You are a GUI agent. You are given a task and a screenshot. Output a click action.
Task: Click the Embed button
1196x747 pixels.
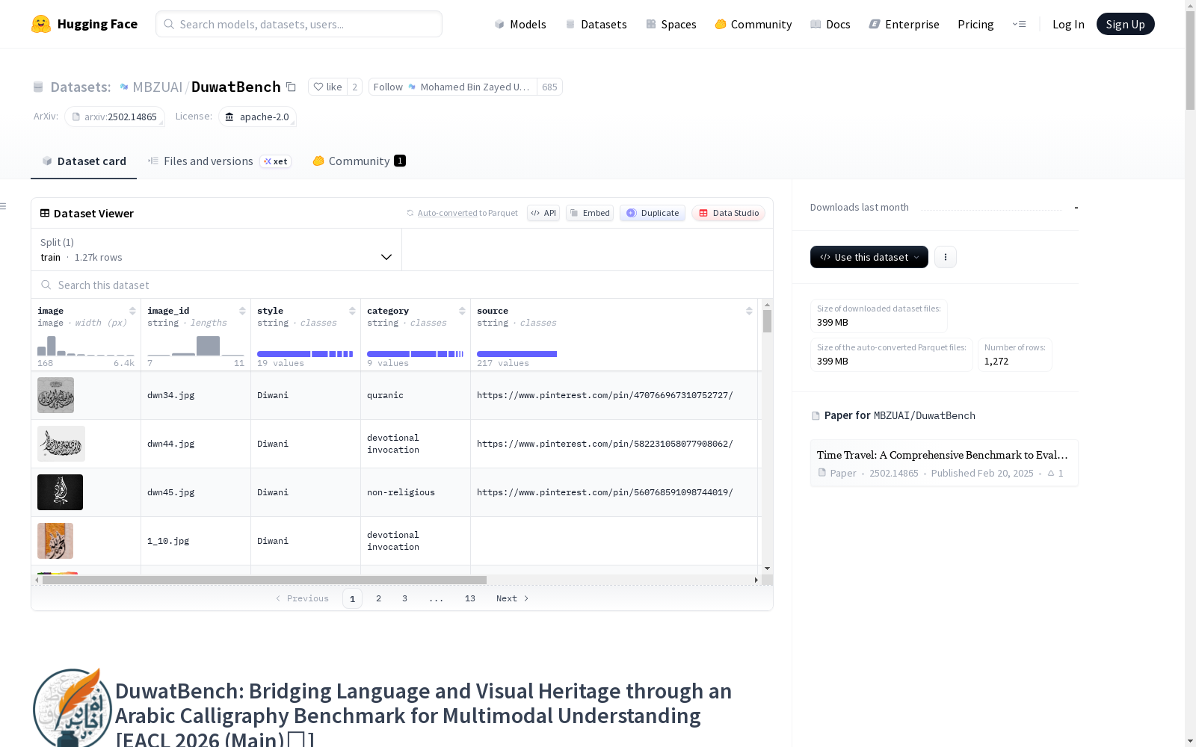point(590,213)
